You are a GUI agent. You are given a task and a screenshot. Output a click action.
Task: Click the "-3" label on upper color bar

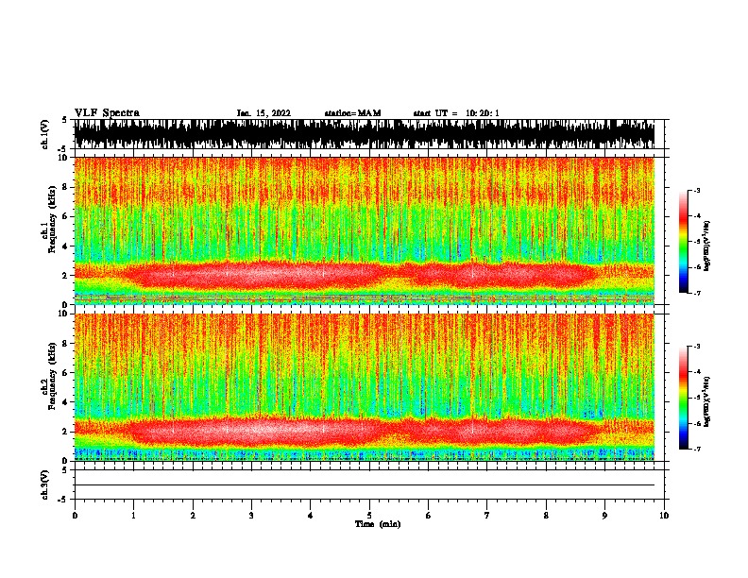click(696, 191)
